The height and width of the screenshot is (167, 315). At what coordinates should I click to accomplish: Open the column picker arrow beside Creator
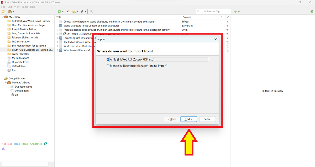[x=222, y=17]
